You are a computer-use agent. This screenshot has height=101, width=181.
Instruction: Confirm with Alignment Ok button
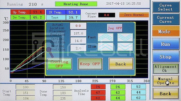point(166,69)
